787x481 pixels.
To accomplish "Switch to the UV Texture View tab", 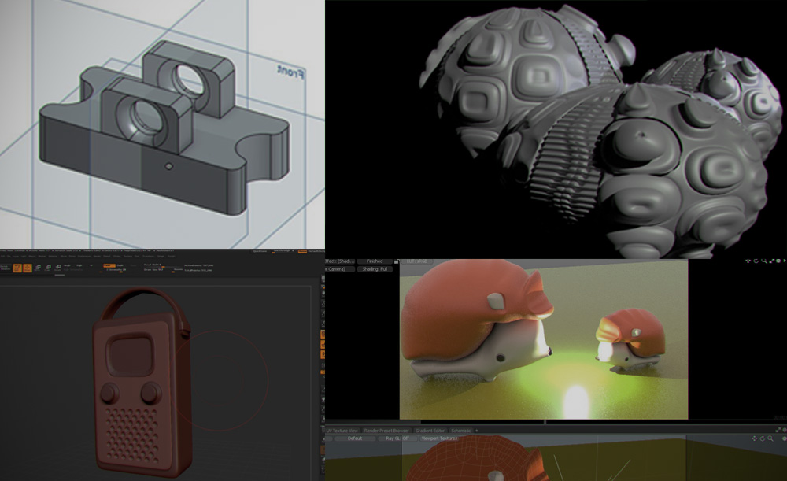I will pyautogui.click(x=343, y=431).
